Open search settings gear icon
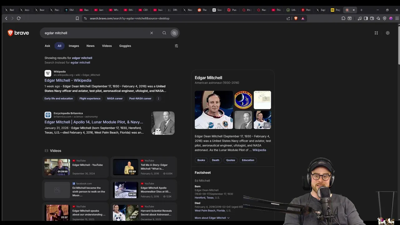This screenshot has width=400, height=225. (387, 33)
